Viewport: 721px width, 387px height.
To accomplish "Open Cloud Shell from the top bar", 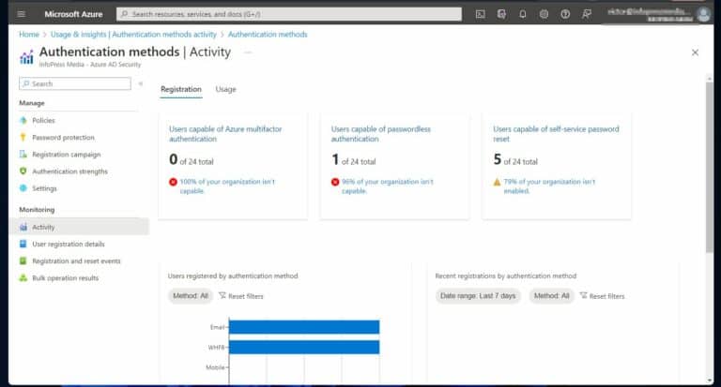I will pos(480,14).
